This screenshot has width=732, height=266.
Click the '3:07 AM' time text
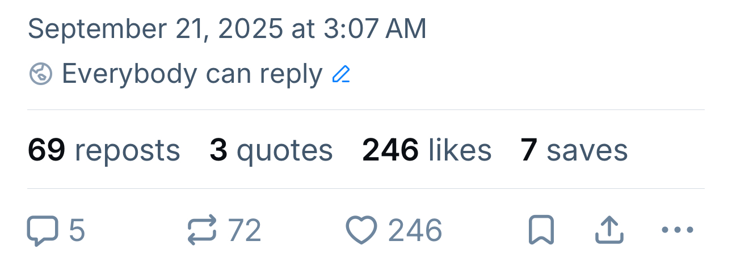coord(375,29)
